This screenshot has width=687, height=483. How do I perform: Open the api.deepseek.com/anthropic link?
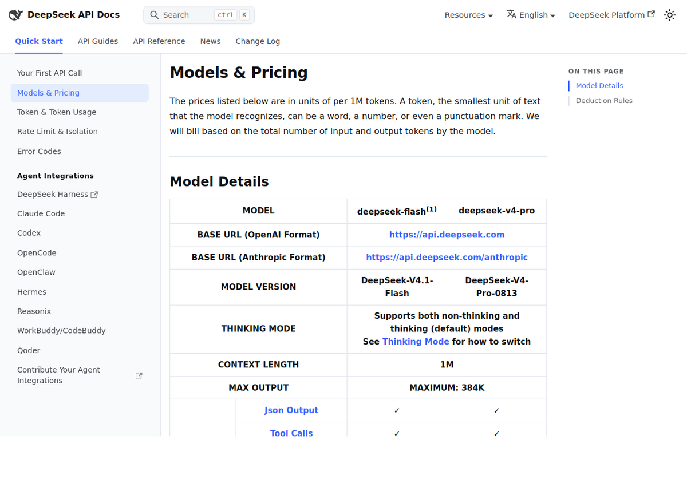pos(447,258)
